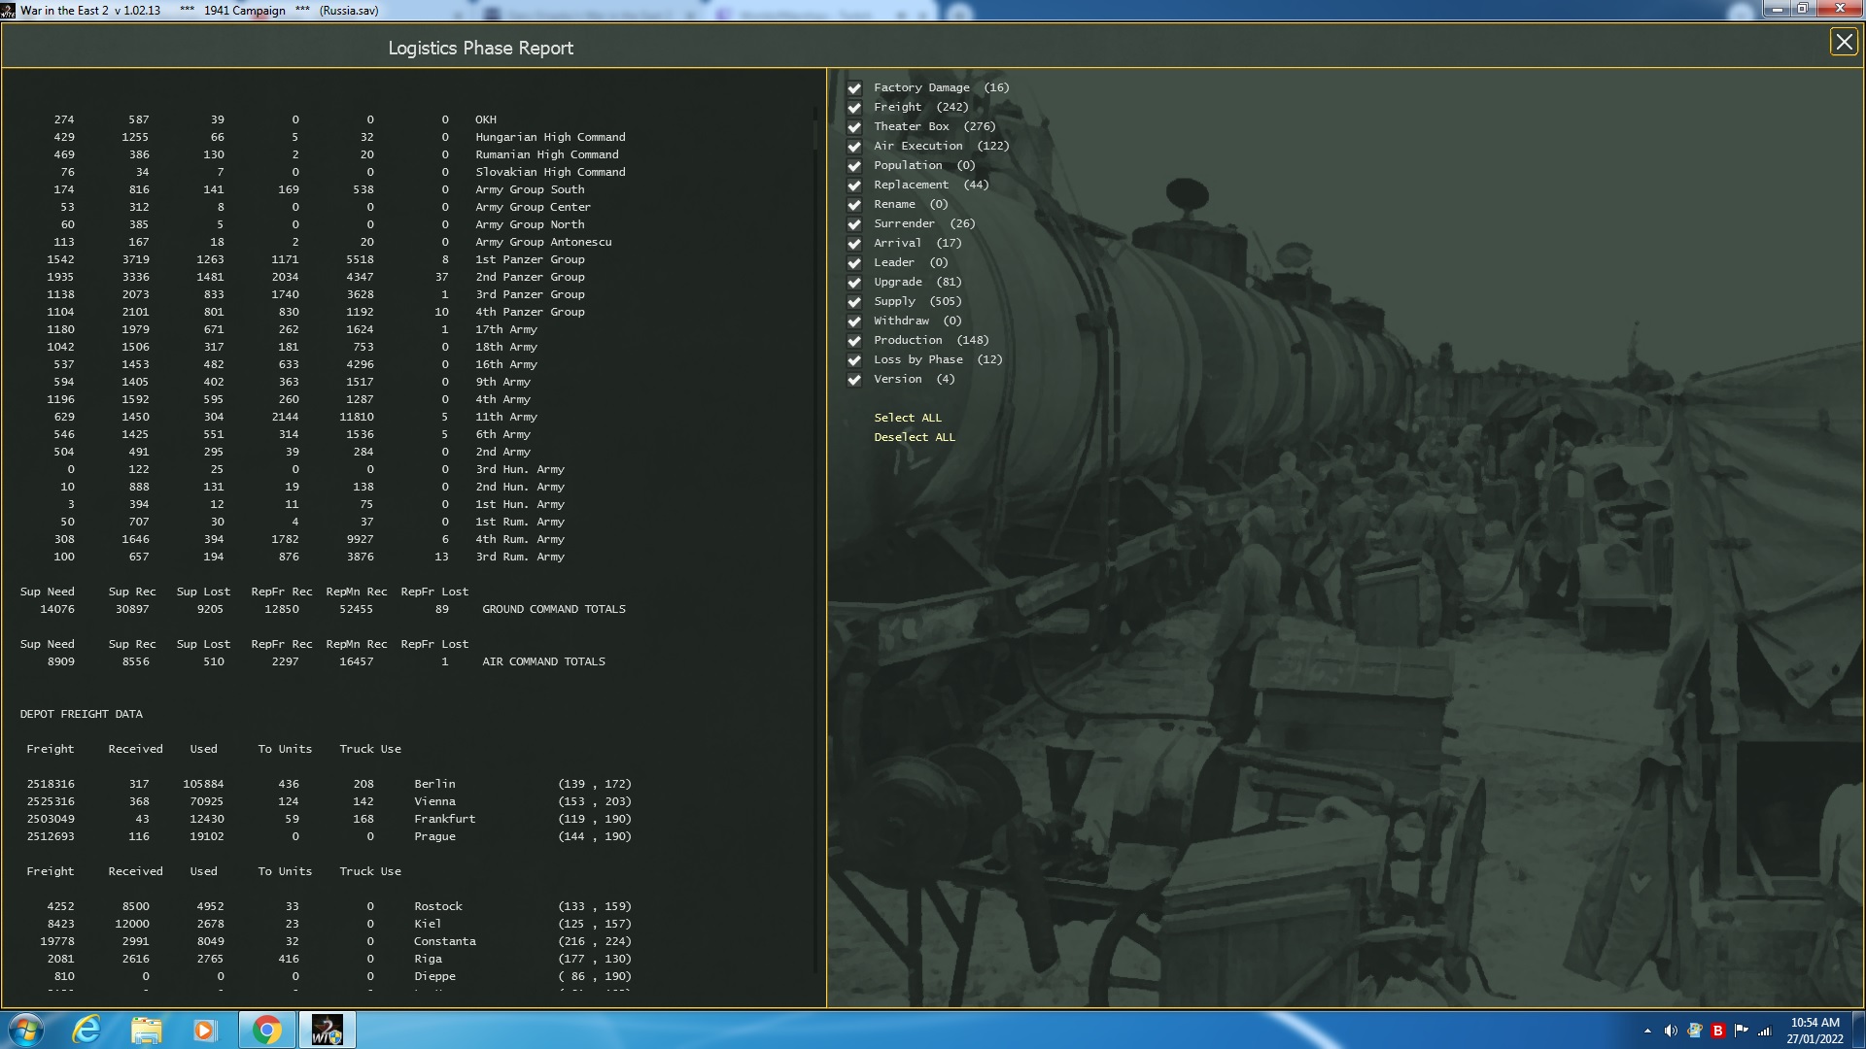This screenshot has height=1049, width=1866.
Task: Switch to Google Chrome in taskbar
Action: point(266,1030)
